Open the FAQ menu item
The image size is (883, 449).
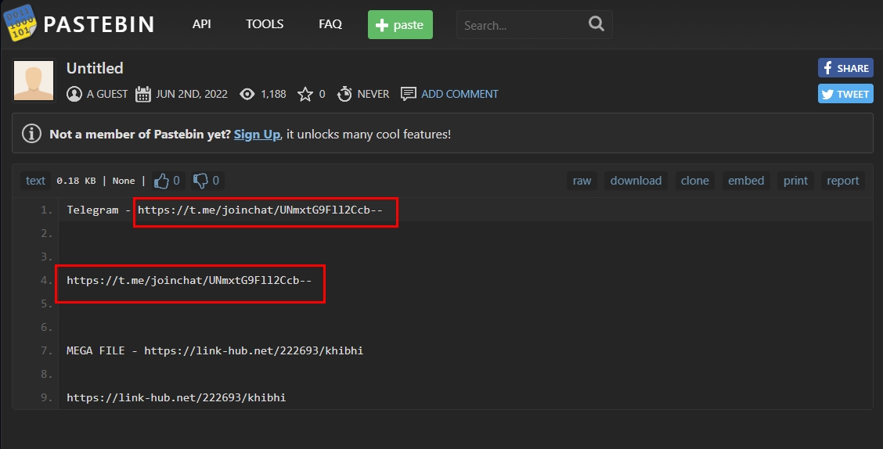[330, 24]
